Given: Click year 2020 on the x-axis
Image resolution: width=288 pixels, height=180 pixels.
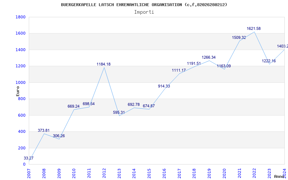Looking at the screenshot, I should coord(224,173).
